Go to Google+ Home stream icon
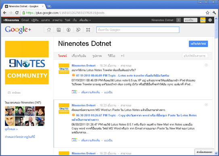The height and width of the screenshot is (156, 219). tap(49, 30)
